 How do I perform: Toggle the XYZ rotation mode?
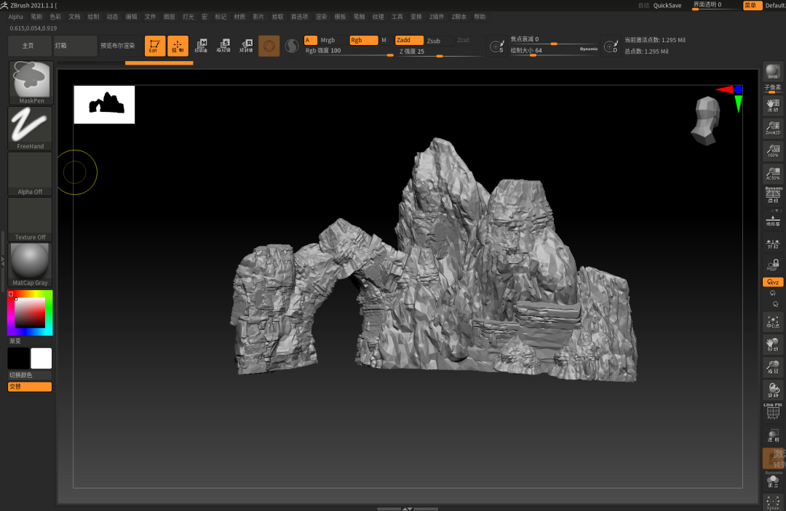click(x=772, y=282)
